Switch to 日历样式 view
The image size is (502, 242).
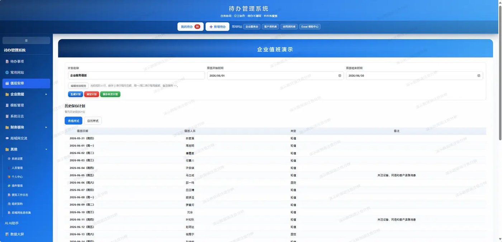[93, 121]
